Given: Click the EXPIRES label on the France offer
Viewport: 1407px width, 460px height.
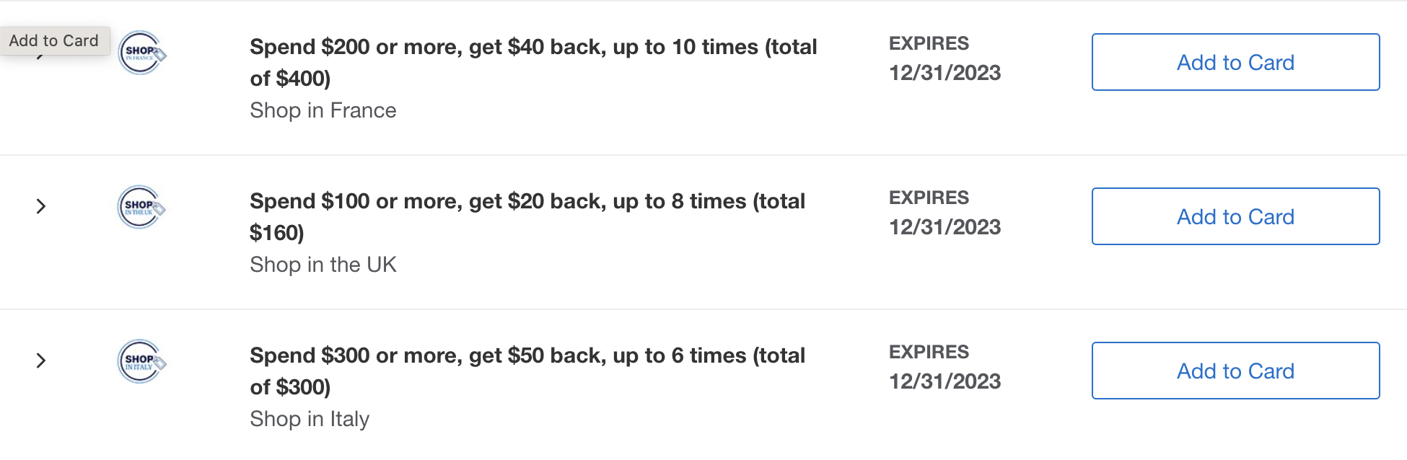Looking at the screenshot, I should pos(929,44).
